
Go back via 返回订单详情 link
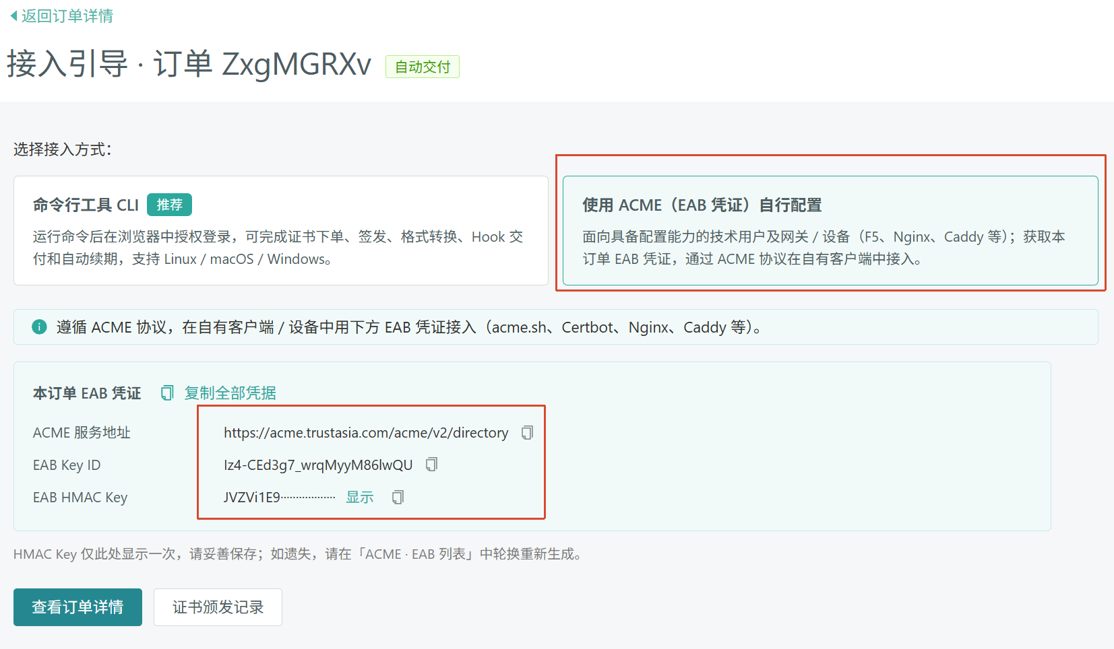[67, 16]
